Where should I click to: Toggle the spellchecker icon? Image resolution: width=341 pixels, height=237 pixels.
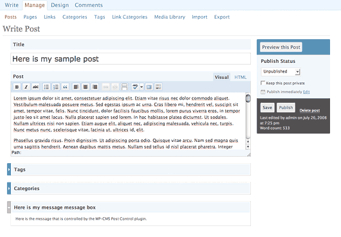[x=135, y=87]
